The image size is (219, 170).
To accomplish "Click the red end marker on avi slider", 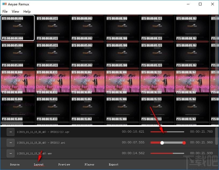I will [x=184, y=143].
